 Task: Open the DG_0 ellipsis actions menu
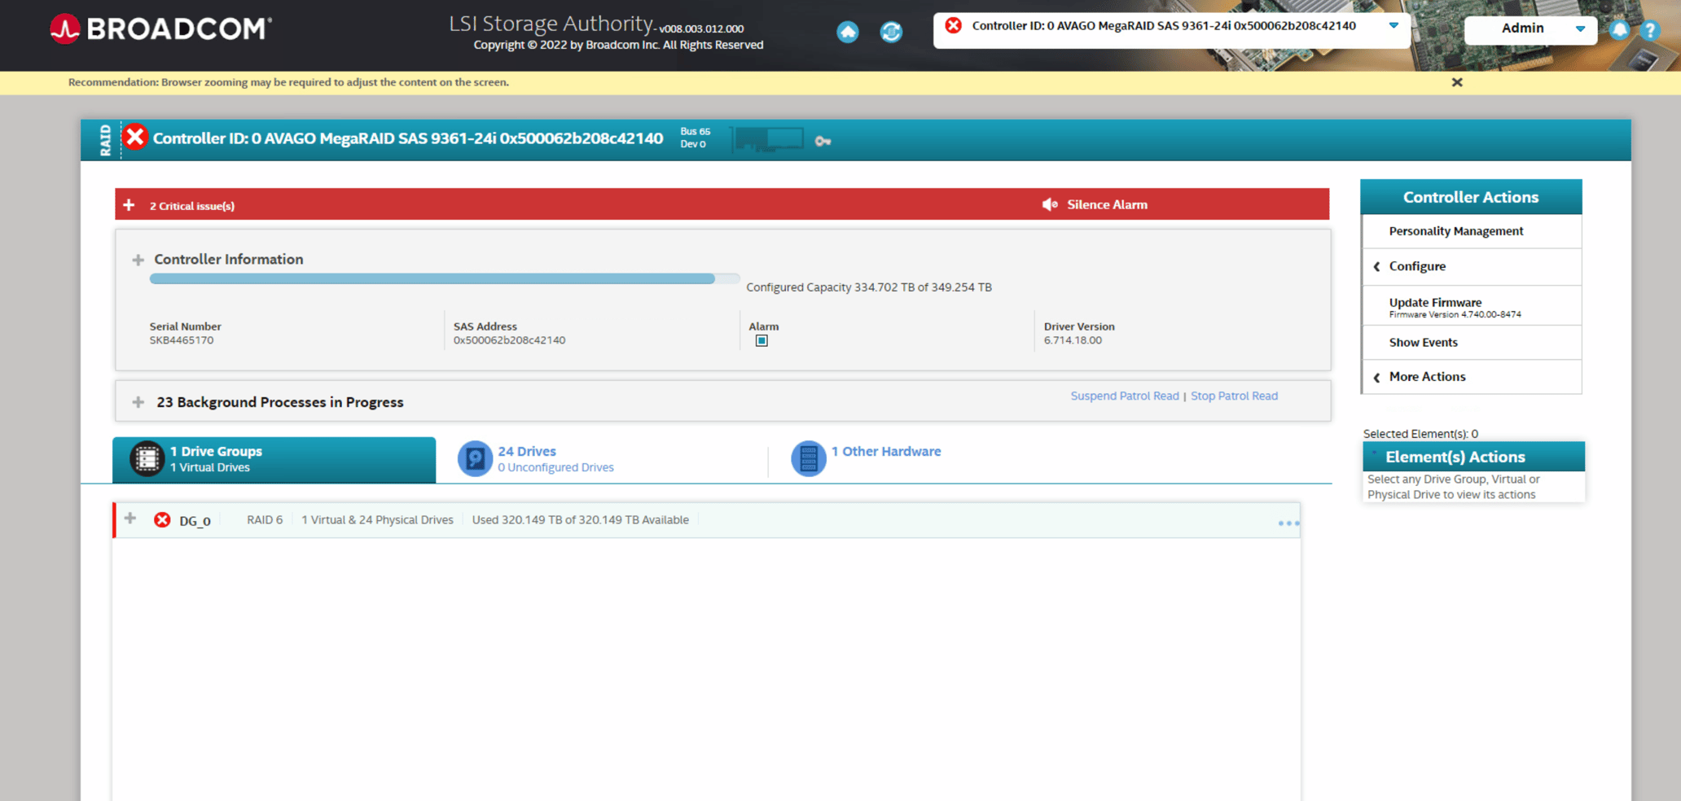tap(1288, 522)
